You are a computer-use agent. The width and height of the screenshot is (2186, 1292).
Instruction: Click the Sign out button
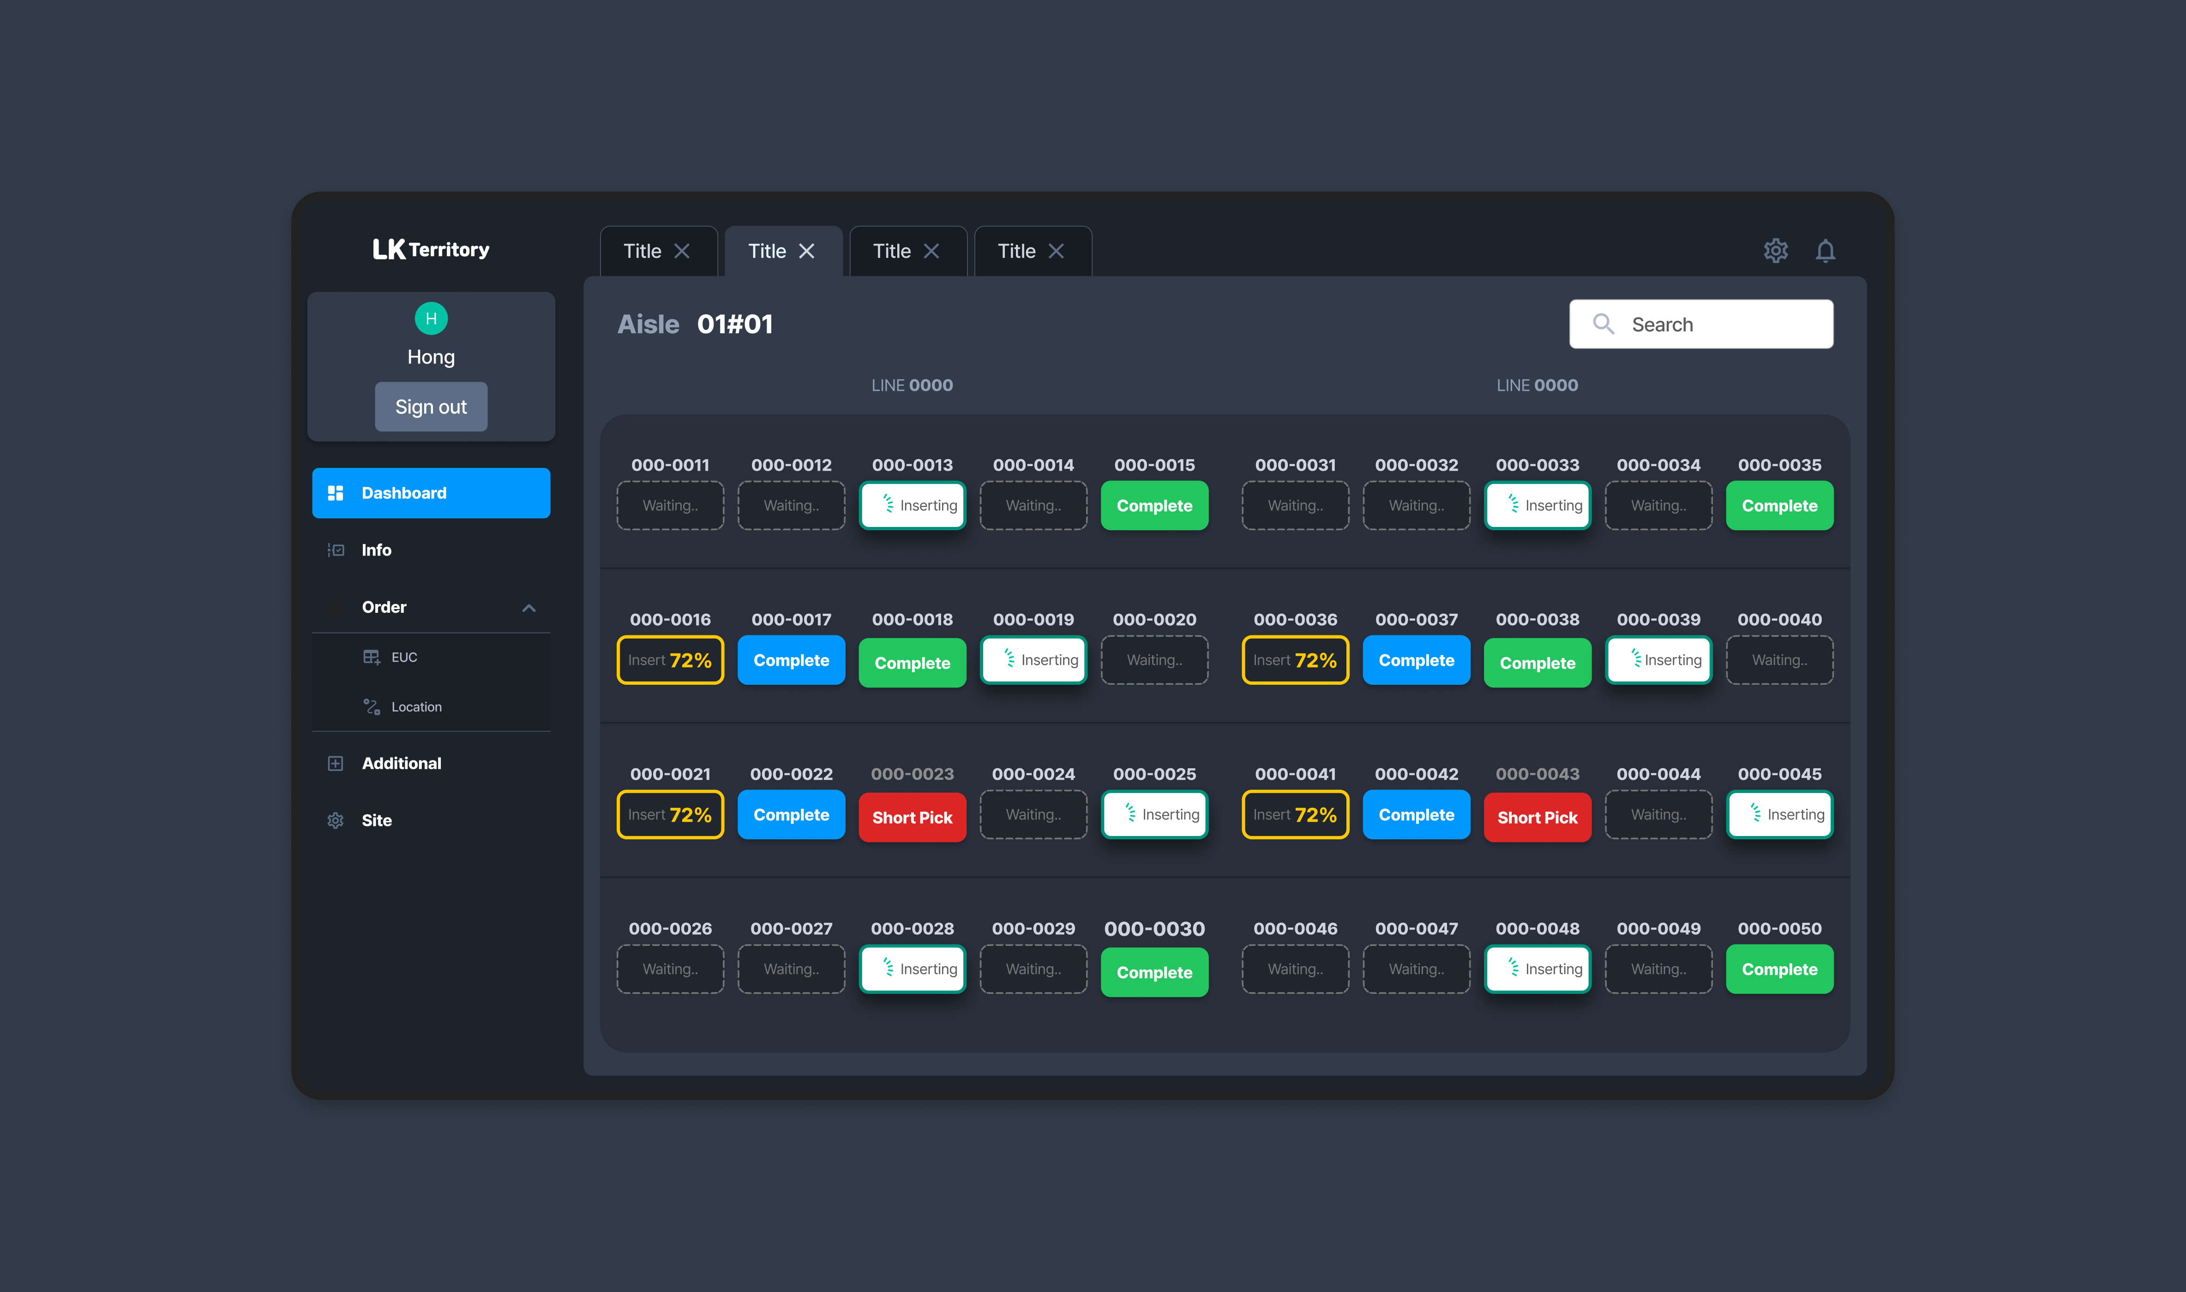[x=431, y=407]
